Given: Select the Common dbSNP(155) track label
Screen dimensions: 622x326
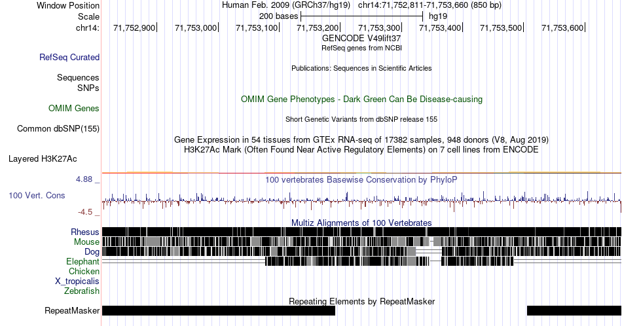Looking at the screenshot, I should [x=58, y=128].
